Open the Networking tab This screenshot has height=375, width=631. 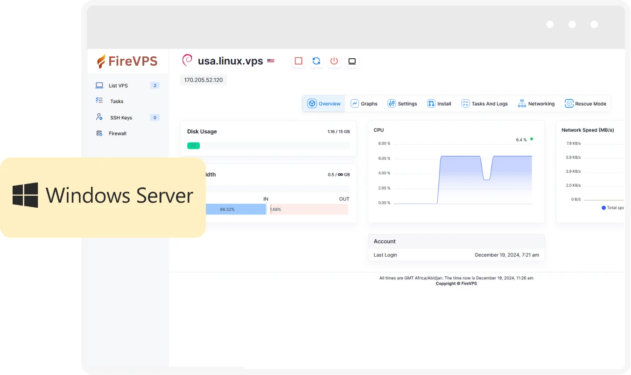pos(536,103)
